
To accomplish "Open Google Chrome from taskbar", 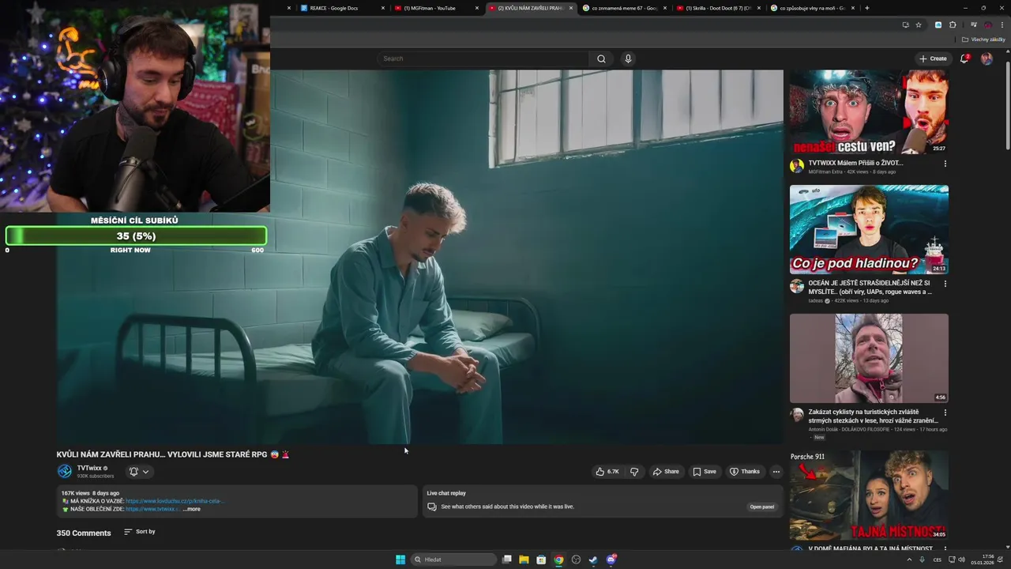I will click(558, 560).
